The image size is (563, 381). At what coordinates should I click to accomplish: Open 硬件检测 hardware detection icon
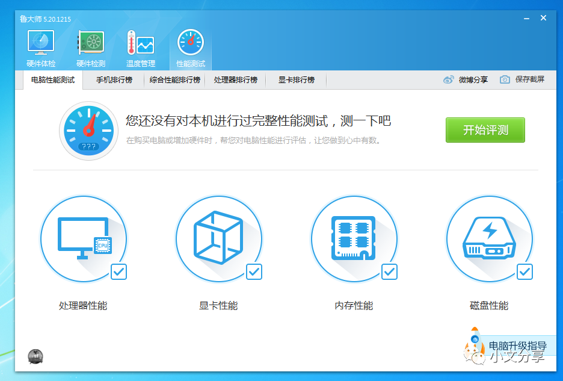[x=91, y=42]
